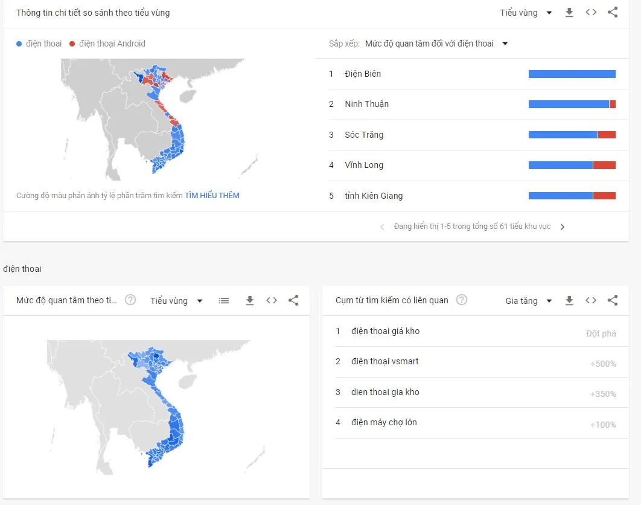
Task: Share the subregion comparison chart
Action: pyautogui.click(x=613, y=13)
